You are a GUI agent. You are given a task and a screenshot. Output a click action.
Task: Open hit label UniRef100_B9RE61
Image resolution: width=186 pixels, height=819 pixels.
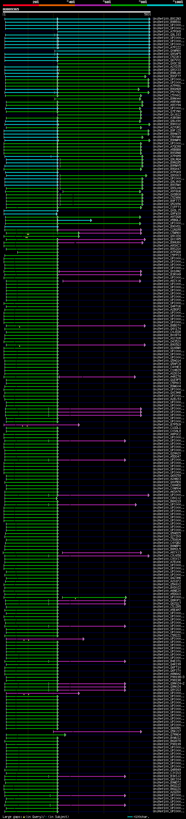(167, 22)
